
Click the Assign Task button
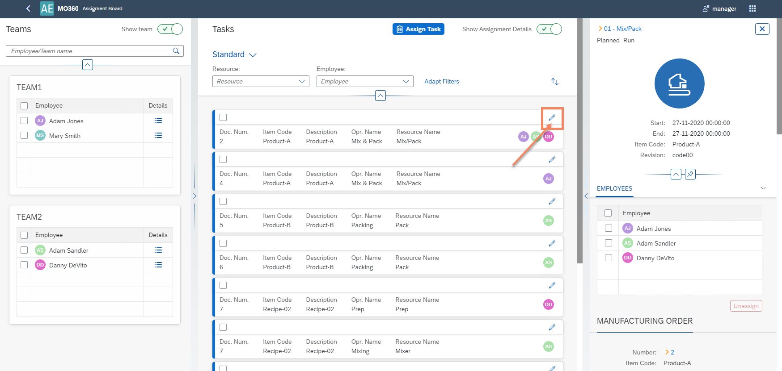click(x=418, y=29)
